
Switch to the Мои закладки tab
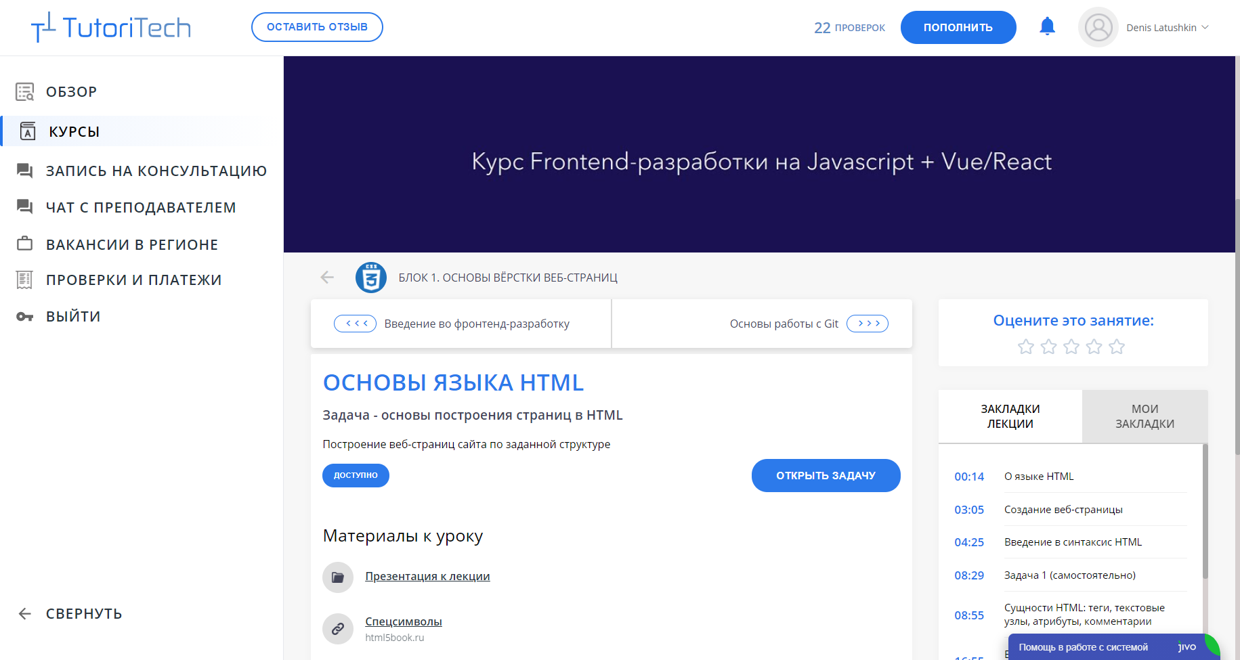1145,416
